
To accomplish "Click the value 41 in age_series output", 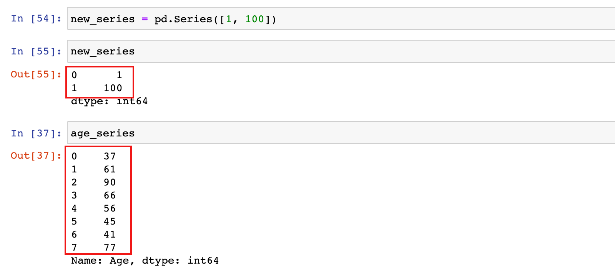I will [110, 235].
